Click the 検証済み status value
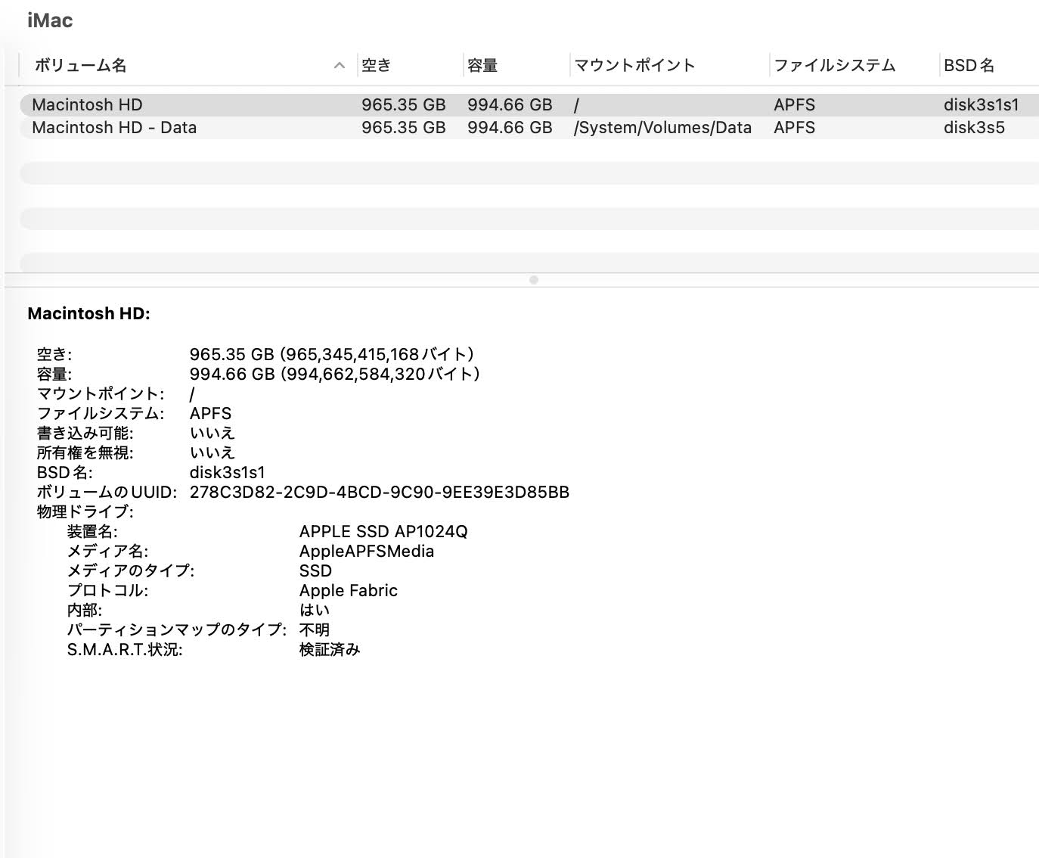The image size is (1039, 858). [x=330, y=649]
